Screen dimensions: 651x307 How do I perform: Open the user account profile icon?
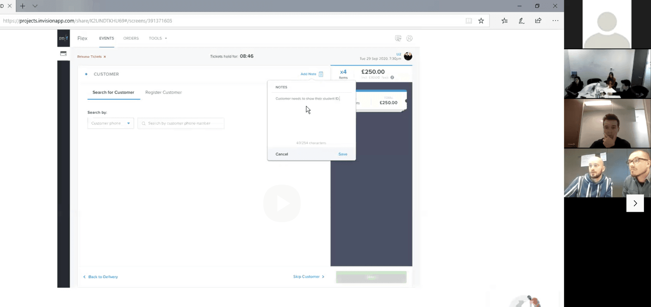(x=409, y=38)
